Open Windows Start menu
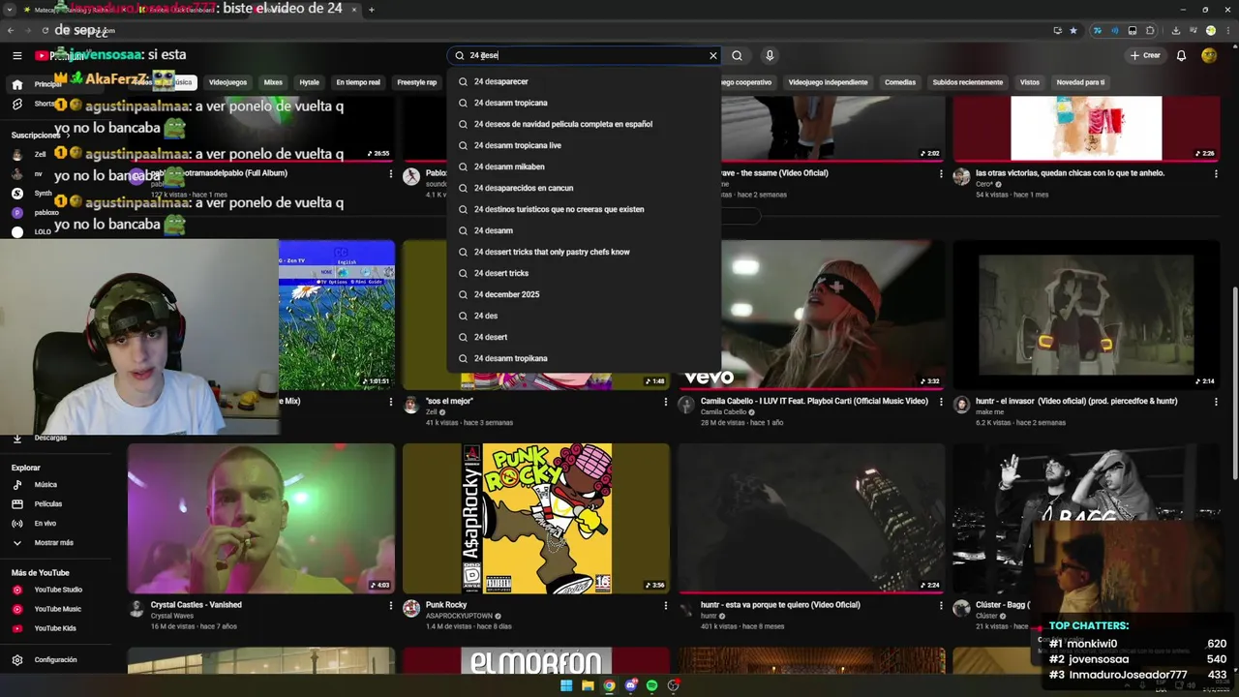 click(566, 685)
